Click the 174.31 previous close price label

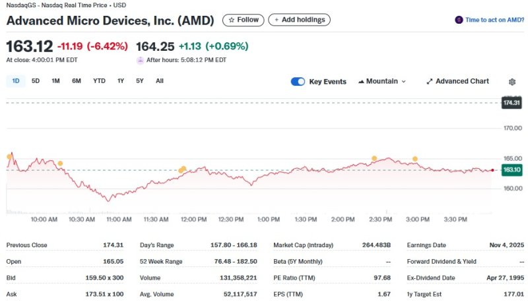tap(511, 103)
